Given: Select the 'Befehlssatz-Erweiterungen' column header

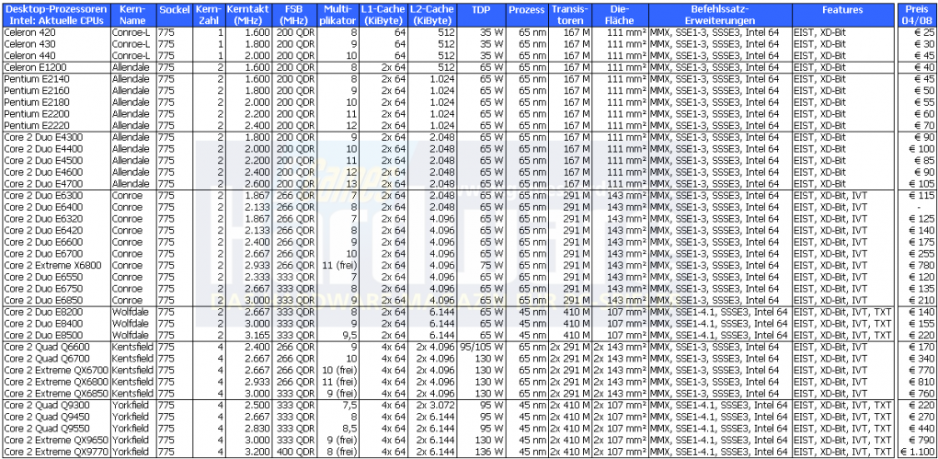Looking at the screenshot, I should point(720,15).
